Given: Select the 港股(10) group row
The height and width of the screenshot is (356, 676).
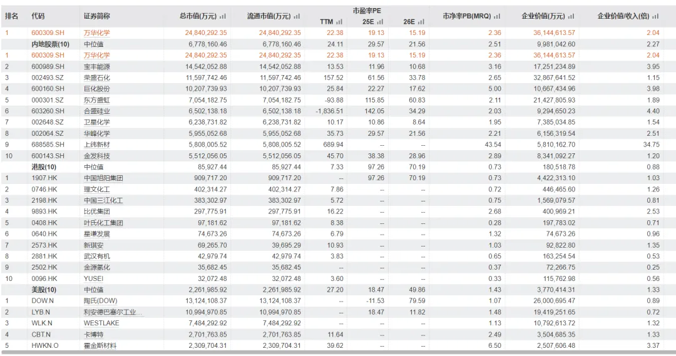Looking at the screenshot, I should (x=338, y=167).
